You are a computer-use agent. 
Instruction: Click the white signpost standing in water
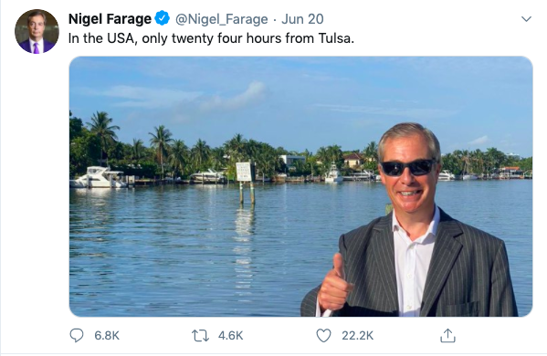[x=244, y=172]
